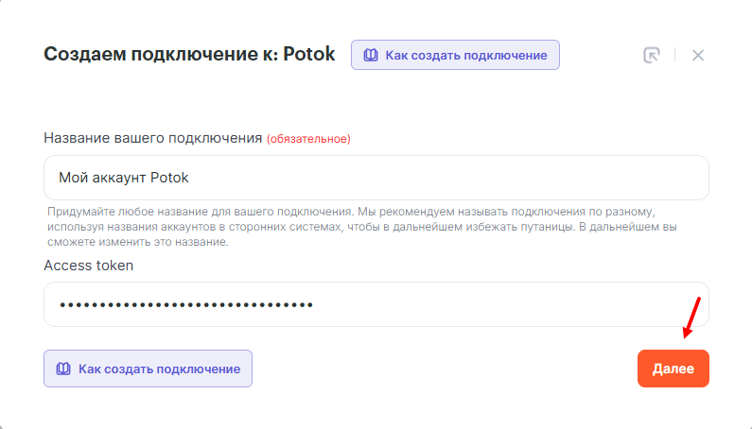The width and height of the screenshot is (752, 429).
Task: Click the masked dots inside the token field
Action: pos(186,304)
